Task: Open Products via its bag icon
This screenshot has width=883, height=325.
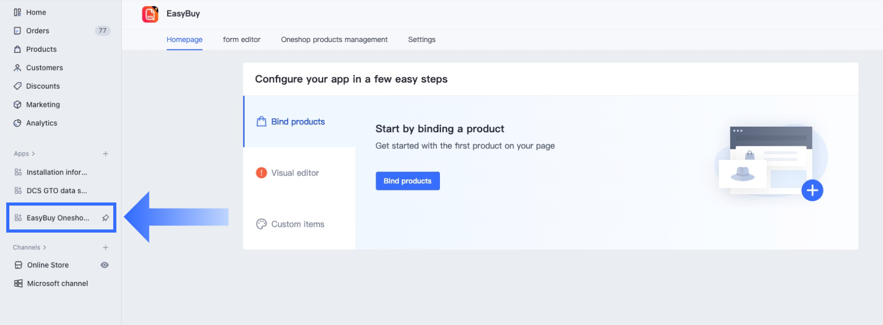Action: click(18, 49)
